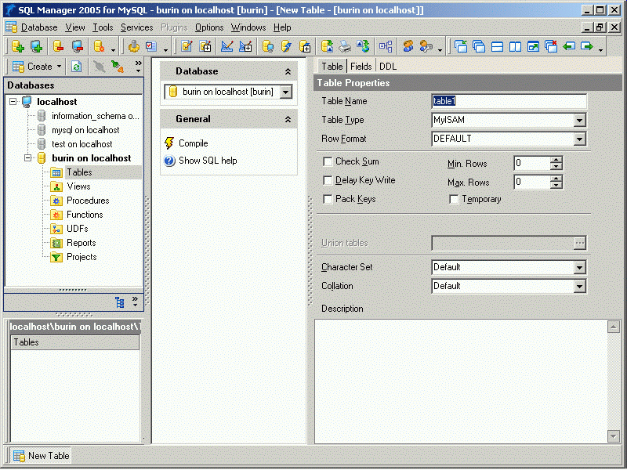Screen dimensions: 627x470
Task: Go to next window with right green arrow
Action: pos(586,46)
